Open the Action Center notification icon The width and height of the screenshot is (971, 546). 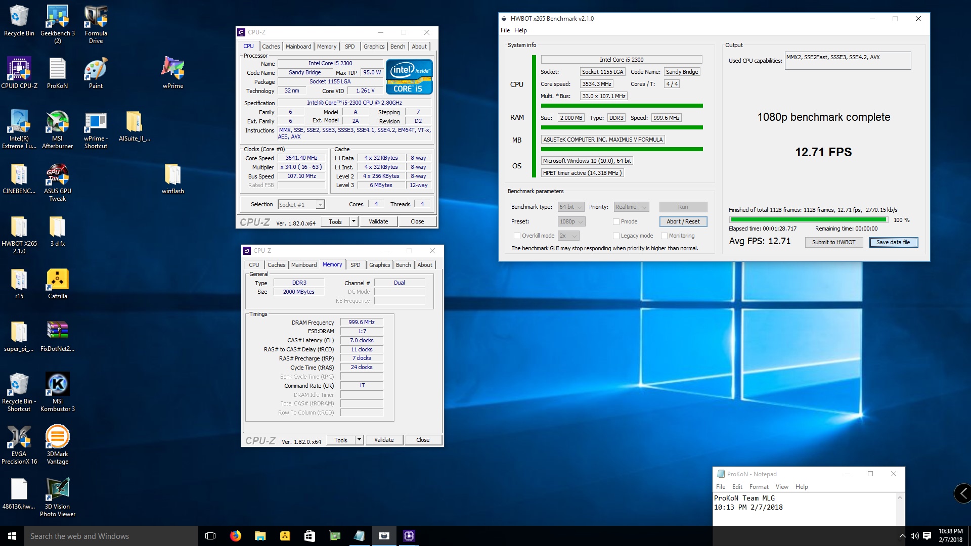click(x=926, y=536)
